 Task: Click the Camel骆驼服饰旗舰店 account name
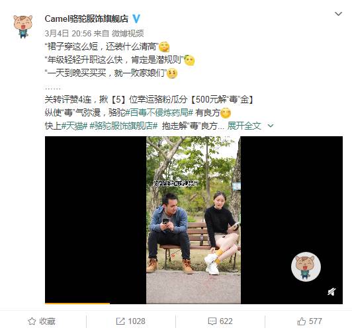point(87,19)
